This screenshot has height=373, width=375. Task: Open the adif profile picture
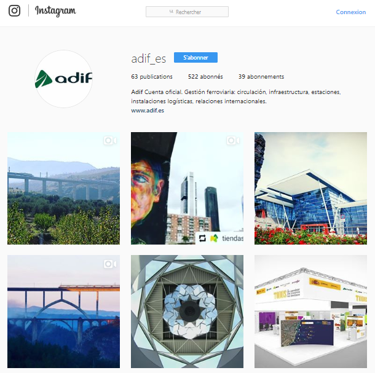(x=63, y=79)
